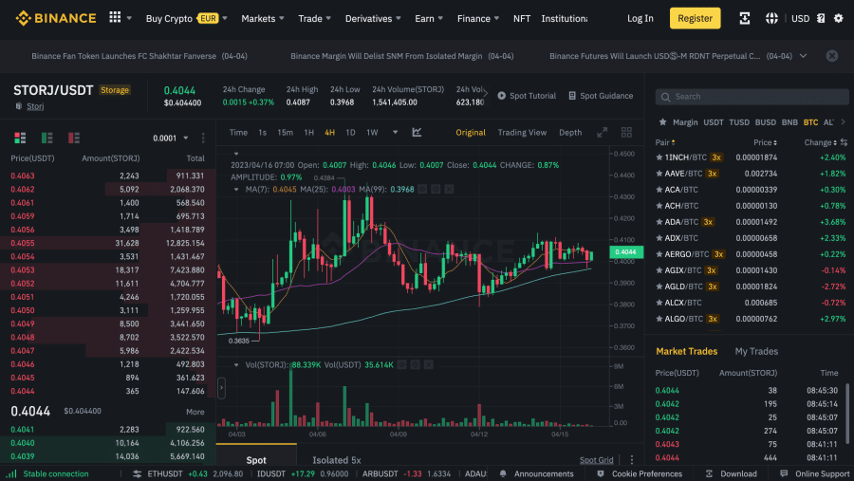Select the USDT market tab

point(713,122)
